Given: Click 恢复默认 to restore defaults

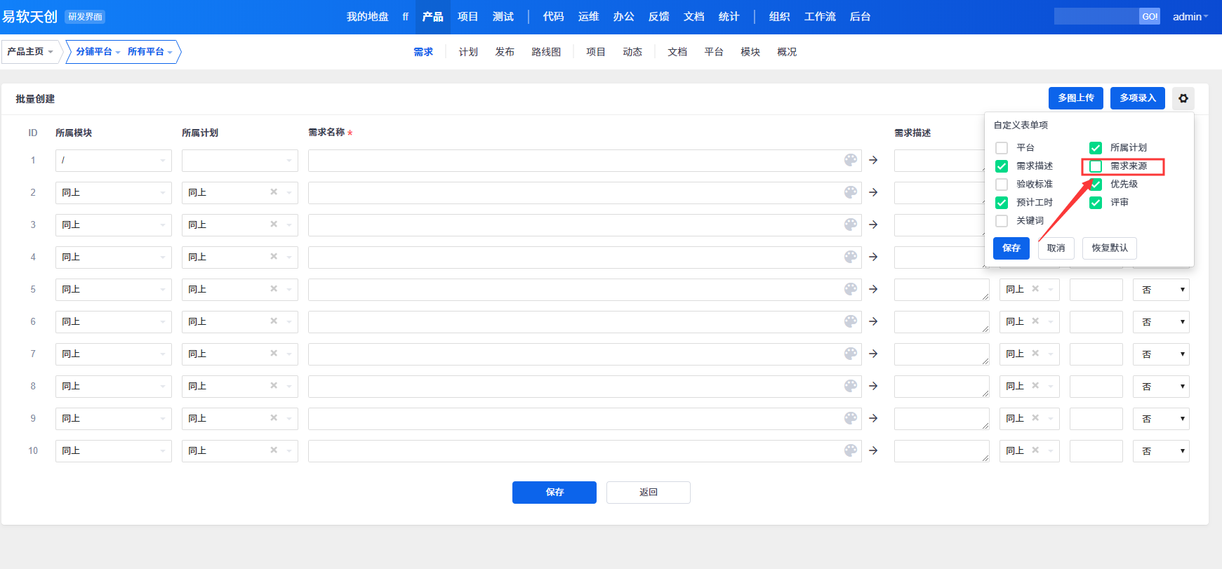Looking at the screenshot, I should click(x=1110, y=248).
